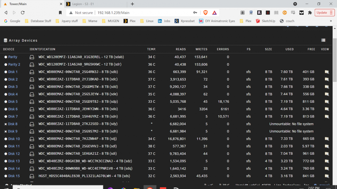Screen dimensions: 337x189
Task: Browse Disk 11 contents via view icon
Action: point(327,146)
